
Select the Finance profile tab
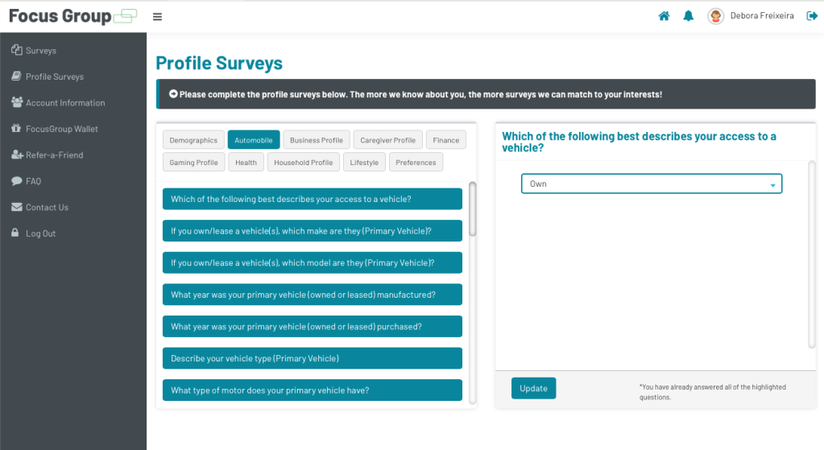[445, 140]
